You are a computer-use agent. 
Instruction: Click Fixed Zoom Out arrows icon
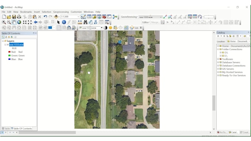30,22
